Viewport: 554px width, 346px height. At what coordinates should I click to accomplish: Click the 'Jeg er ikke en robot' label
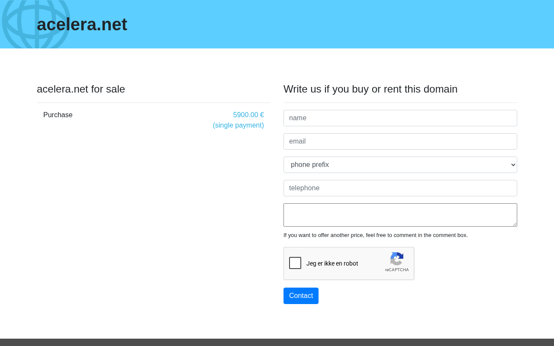coord(332,263)
